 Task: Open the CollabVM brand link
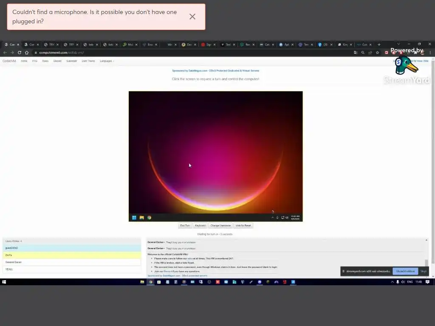click(x=9, y=61)
